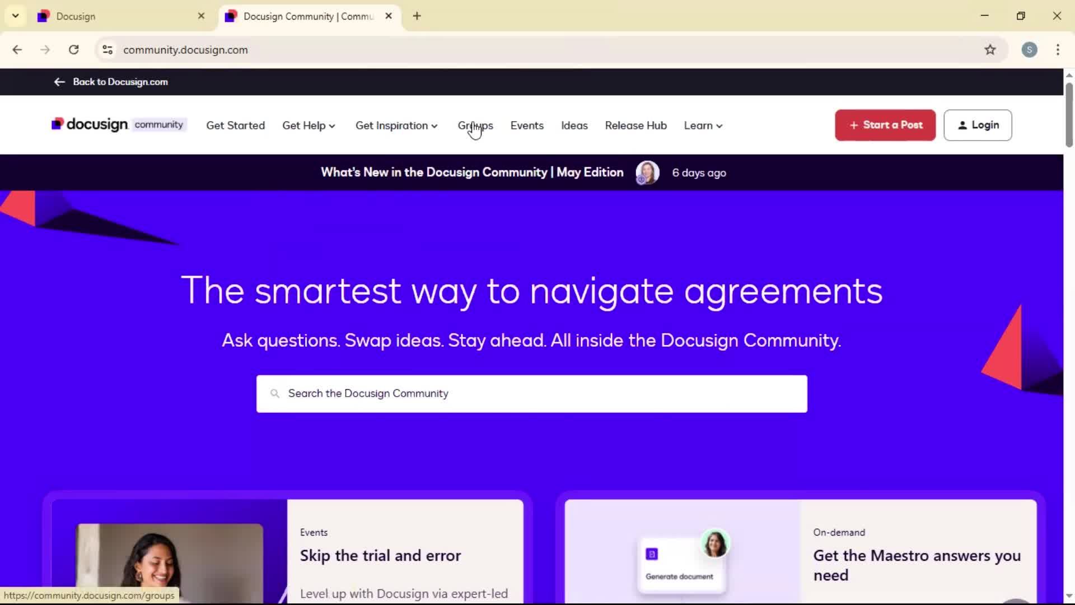Open the Chrome profile avatar
Viewport: 1075px width, 605px height.
pyautogui.click(x=1029, y=50)
